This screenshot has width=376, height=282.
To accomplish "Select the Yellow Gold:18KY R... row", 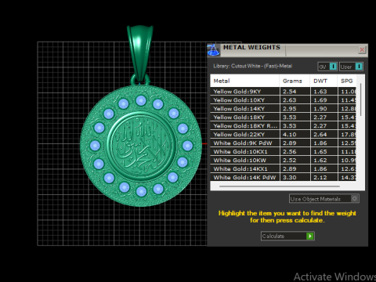I will [283, 126].
